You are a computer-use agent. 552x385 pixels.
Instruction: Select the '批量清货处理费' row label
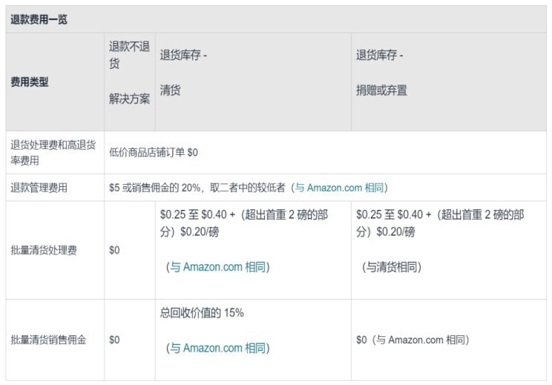(x=44, y=250)
